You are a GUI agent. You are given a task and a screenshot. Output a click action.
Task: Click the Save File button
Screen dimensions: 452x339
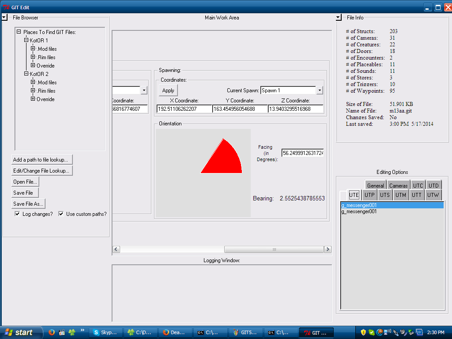tap(25, 192)
